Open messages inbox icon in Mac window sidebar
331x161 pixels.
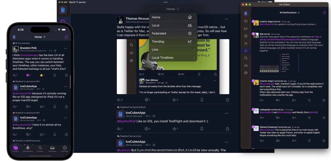tap(246, 66)
